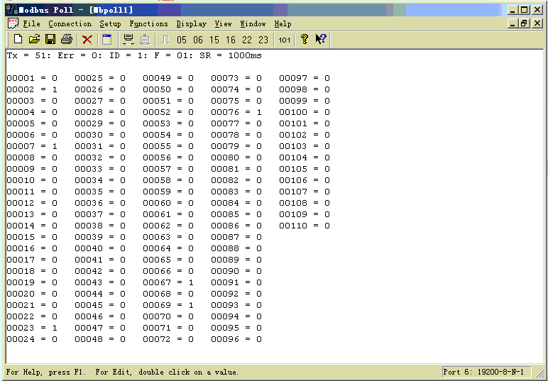
Task: Click the pulse waveform toolbar icon
Action: click(165, 40)
